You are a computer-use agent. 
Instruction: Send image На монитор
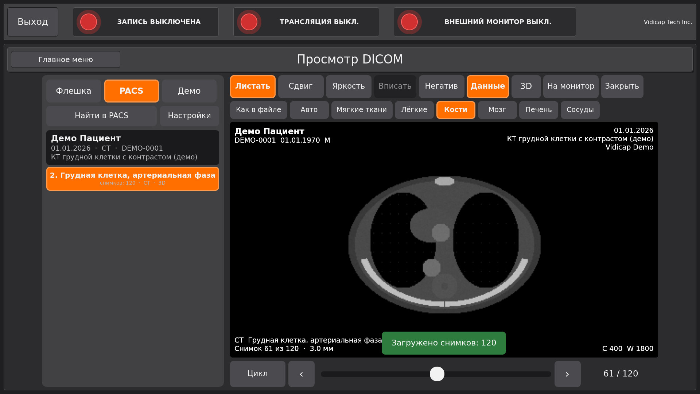(x=571, y=86)
